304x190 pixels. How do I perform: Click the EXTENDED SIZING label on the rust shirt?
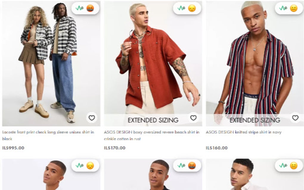[x=153, y=120]
